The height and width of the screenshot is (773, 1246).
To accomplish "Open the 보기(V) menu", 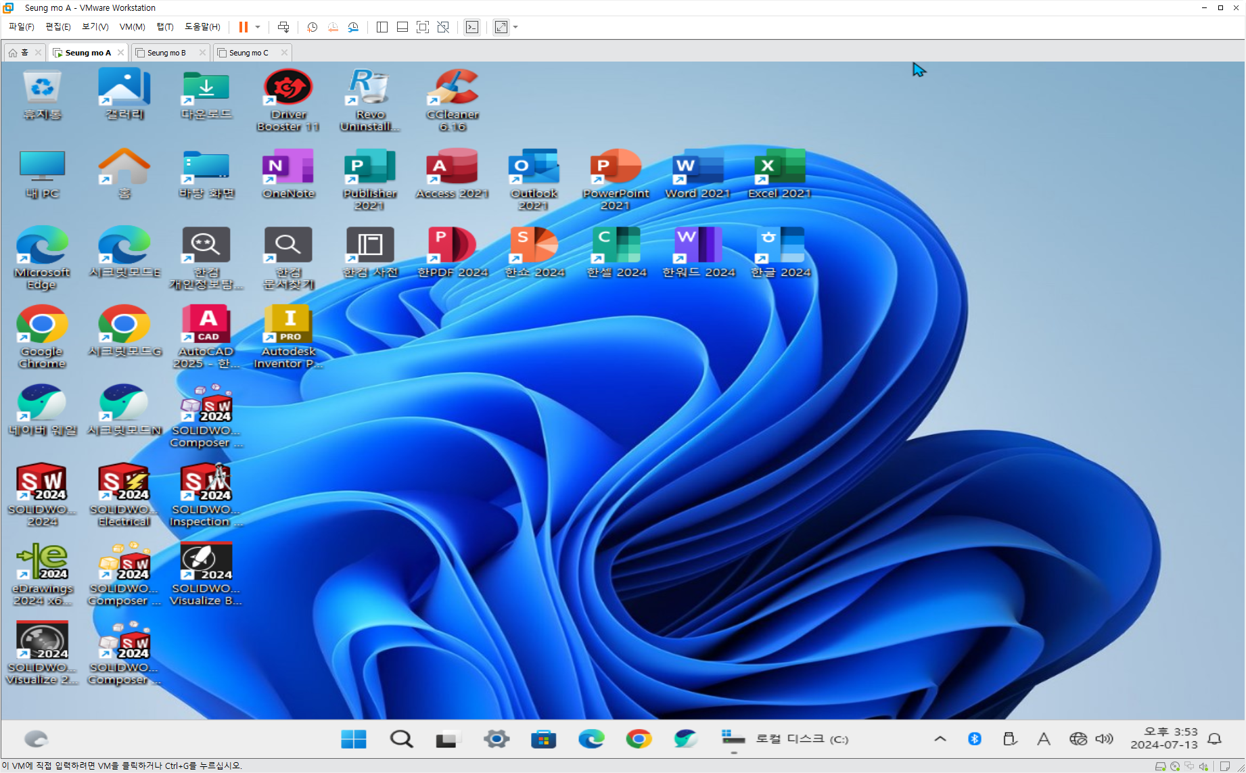I will [95, 27].
